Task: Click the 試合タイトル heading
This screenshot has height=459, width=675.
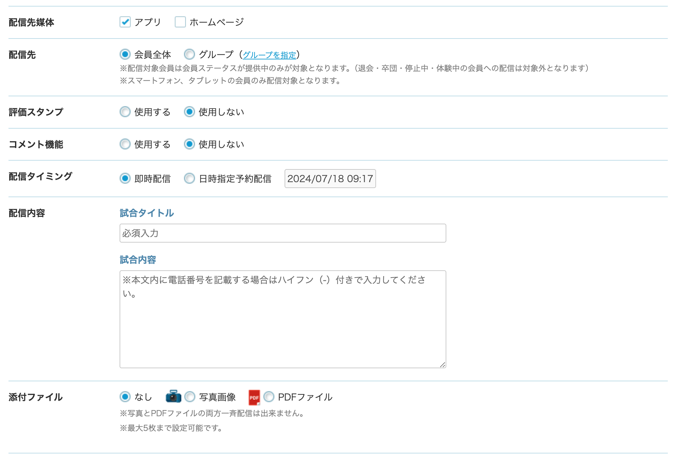Action: coord(147,213)
